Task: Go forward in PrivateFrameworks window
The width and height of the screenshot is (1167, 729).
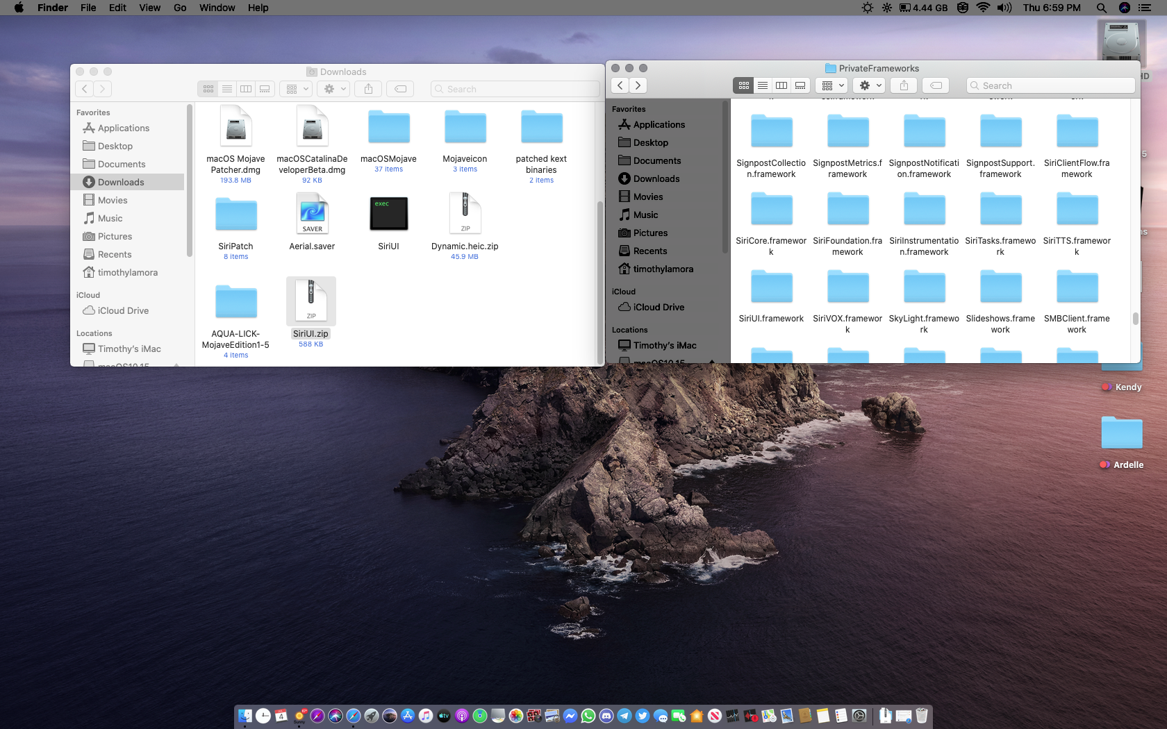Action: pos(638,85)
